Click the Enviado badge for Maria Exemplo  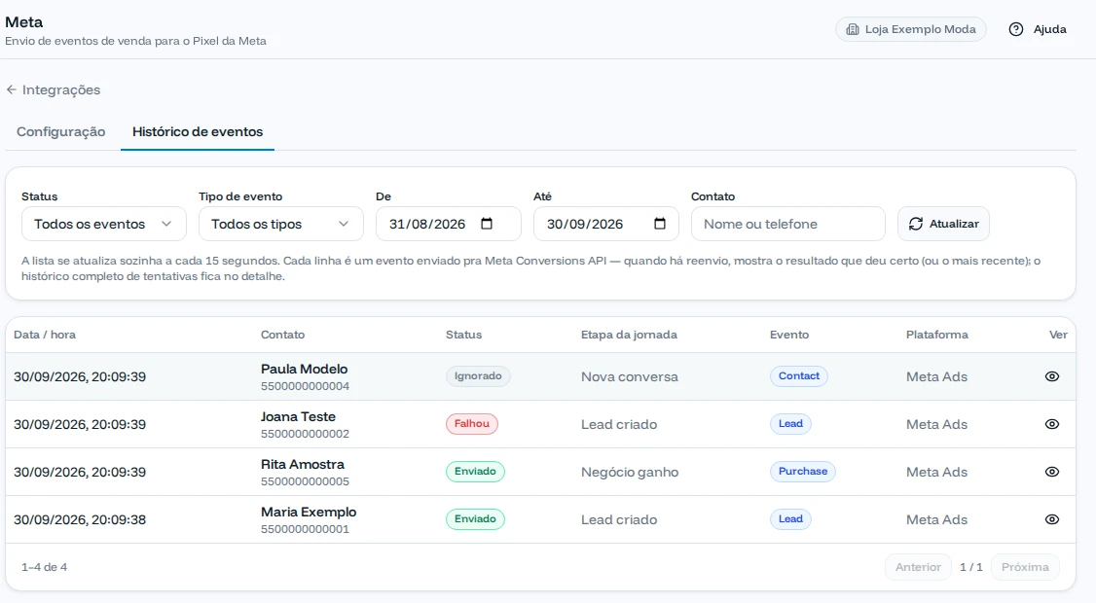[x=475, y=518]
